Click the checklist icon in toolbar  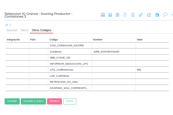pyautogui.click(x=149, y=15)
